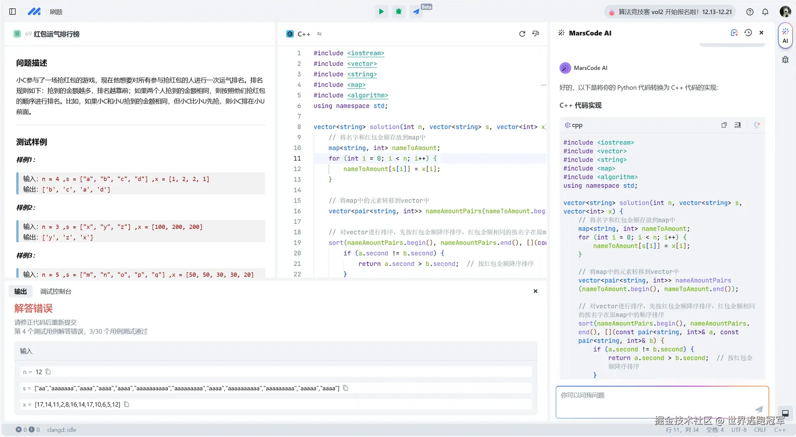The height and width of the screenshot is (437, 796).
Task: Copy the s input array
Action: (346, 388)
